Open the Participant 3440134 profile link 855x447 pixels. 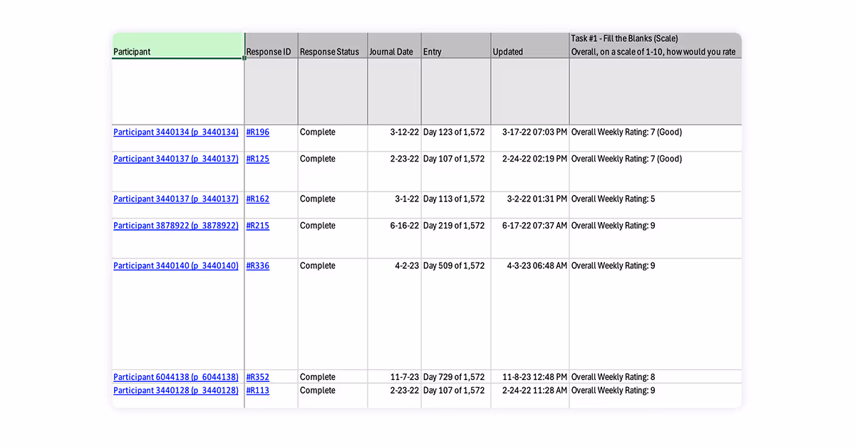pos(176,132)
